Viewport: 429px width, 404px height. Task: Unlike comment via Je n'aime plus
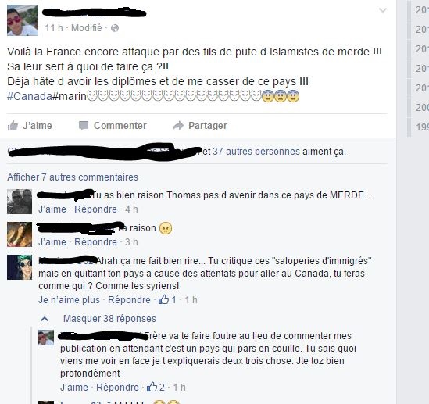tap(69, 300)
